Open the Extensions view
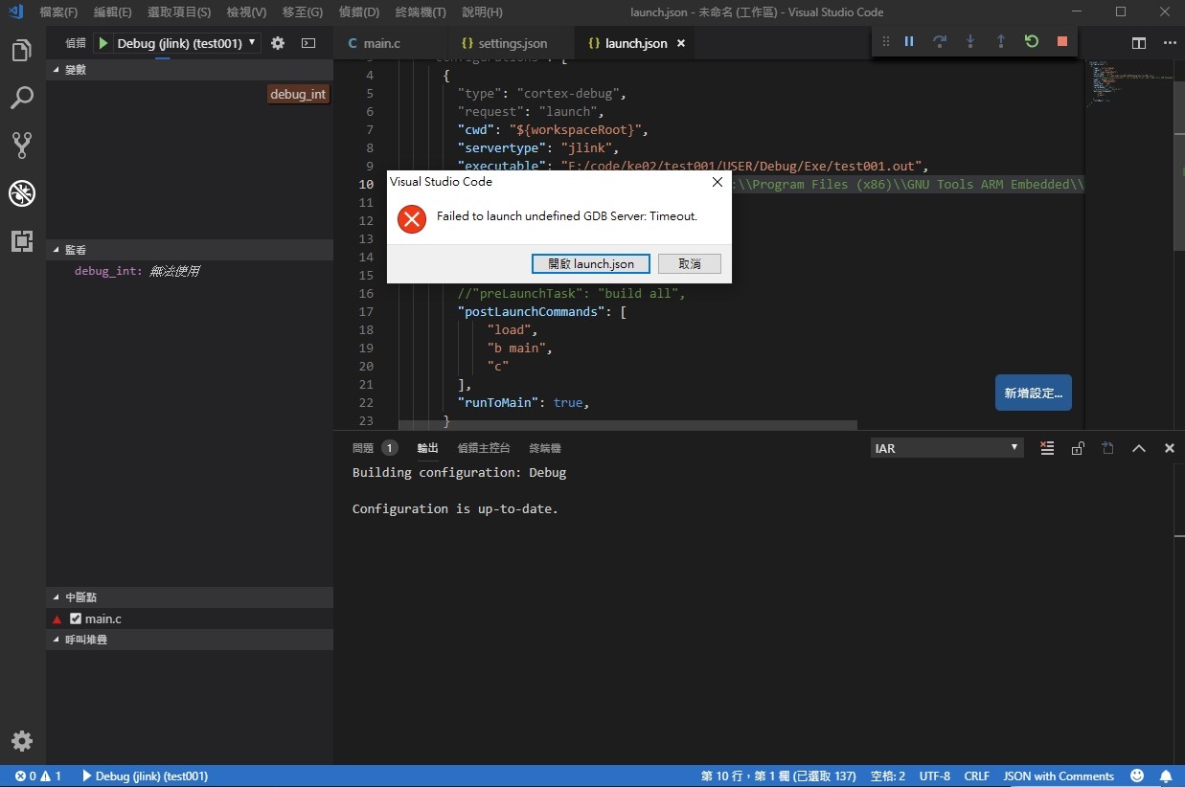Screen dimensions: 1185x787 click(x=22, y=241)
